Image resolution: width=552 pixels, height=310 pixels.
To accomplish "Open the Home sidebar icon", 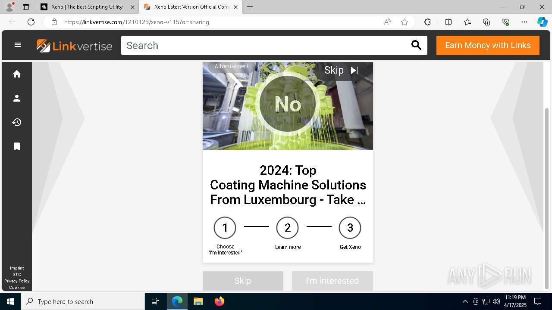I will [x=17, y=74].
